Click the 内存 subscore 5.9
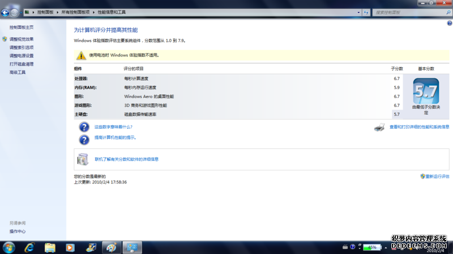 click(397, 87)
